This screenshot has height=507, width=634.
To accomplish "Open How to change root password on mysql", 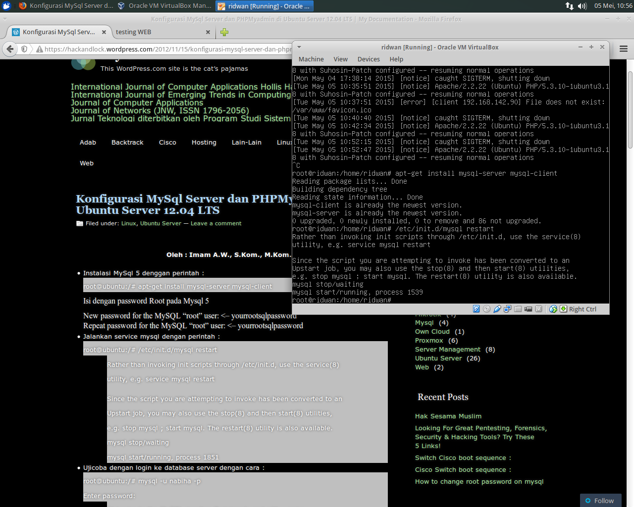I will tap(479, 481).
